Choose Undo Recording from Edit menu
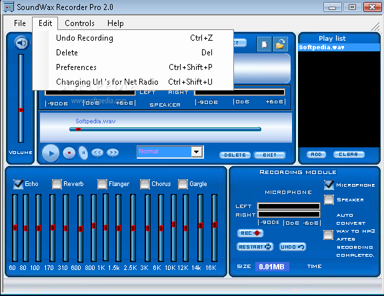The image size is (384, 296). pyautogui.click(x=133, y=38)
